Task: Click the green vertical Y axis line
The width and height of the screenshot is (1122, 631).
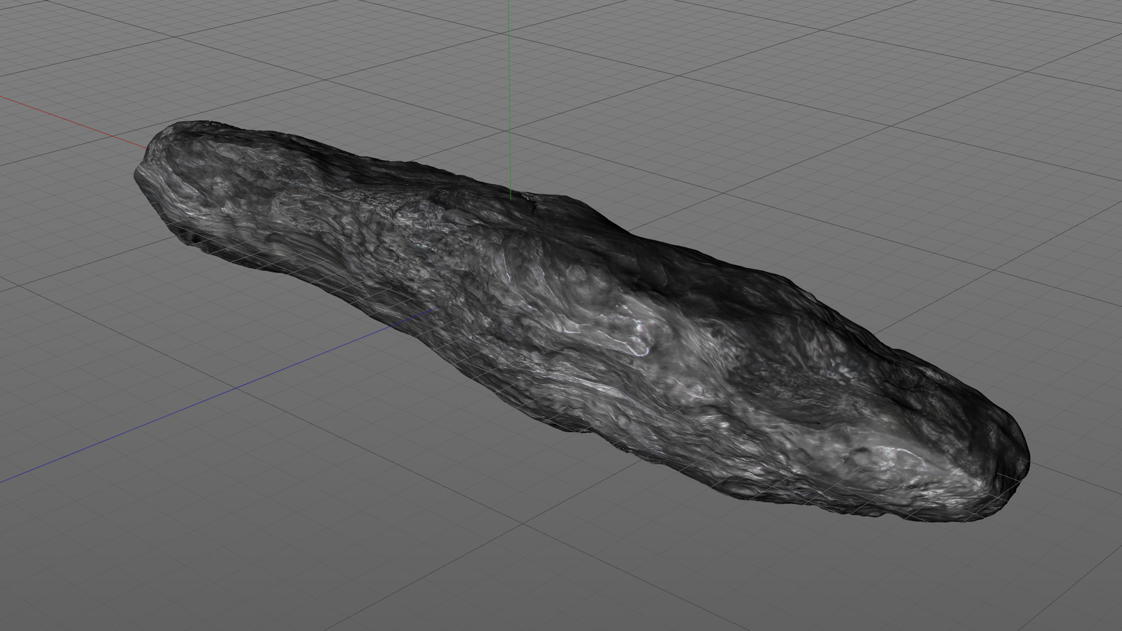Action: click(509, 99)
